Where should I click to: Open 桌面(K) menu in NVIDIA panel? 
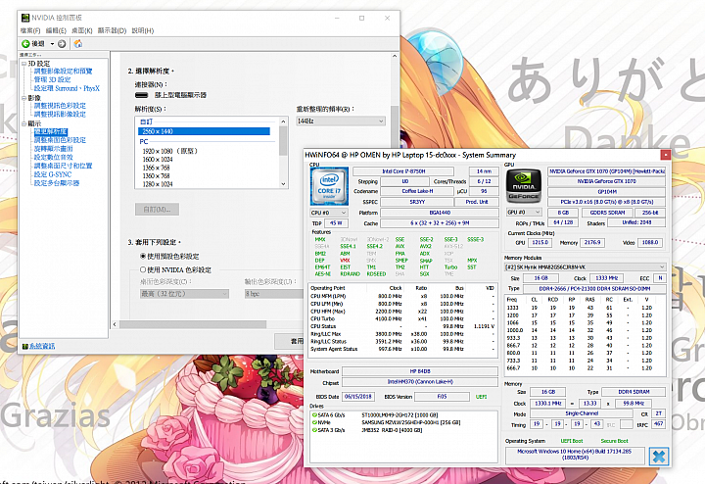coord(82,30)
